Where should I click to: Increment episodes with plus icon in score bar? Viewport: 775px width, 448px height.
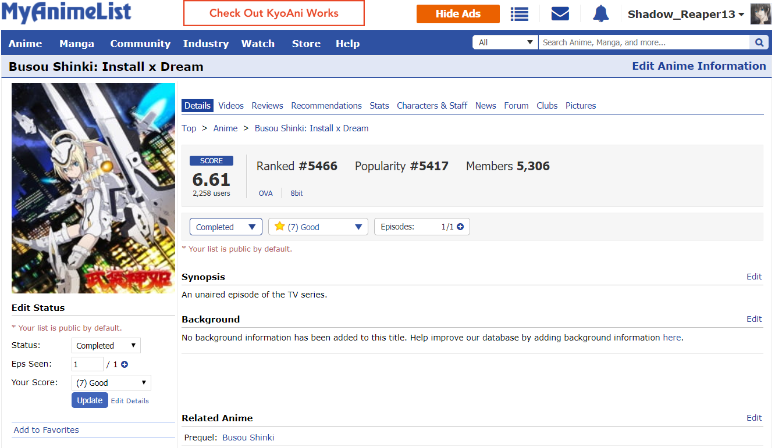click(x=461, y=227)
